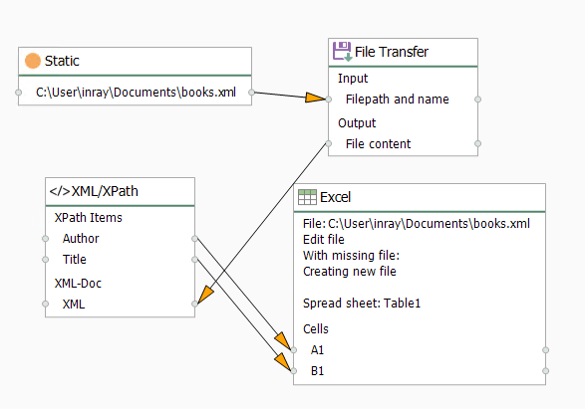Viewport: 585px width, 409px height.
Task: Click the right connector port of cell A1
Action: point(545,350)
